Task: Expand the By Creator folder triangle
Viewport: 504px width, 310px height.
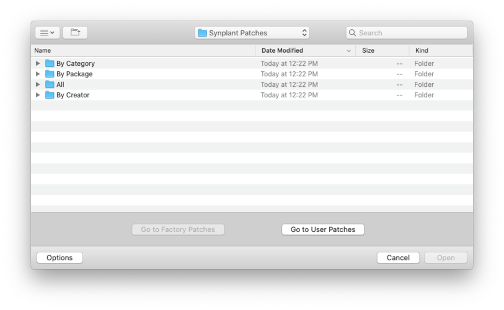Action: coord(38,95)
